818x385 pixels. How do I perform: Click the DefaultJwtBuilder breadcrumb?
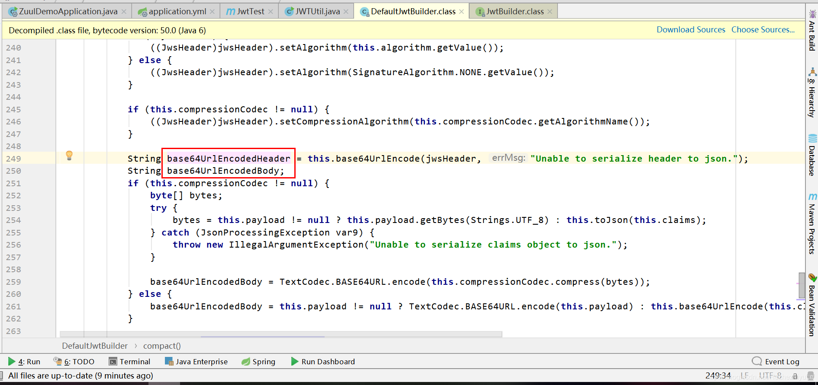click(95, 346)
